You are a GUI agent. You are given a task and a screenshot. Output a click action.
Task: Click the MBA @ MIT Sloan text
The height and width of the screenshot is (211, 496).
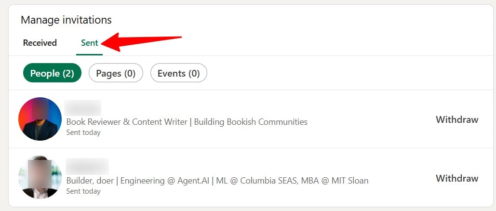tap(335, 181)
